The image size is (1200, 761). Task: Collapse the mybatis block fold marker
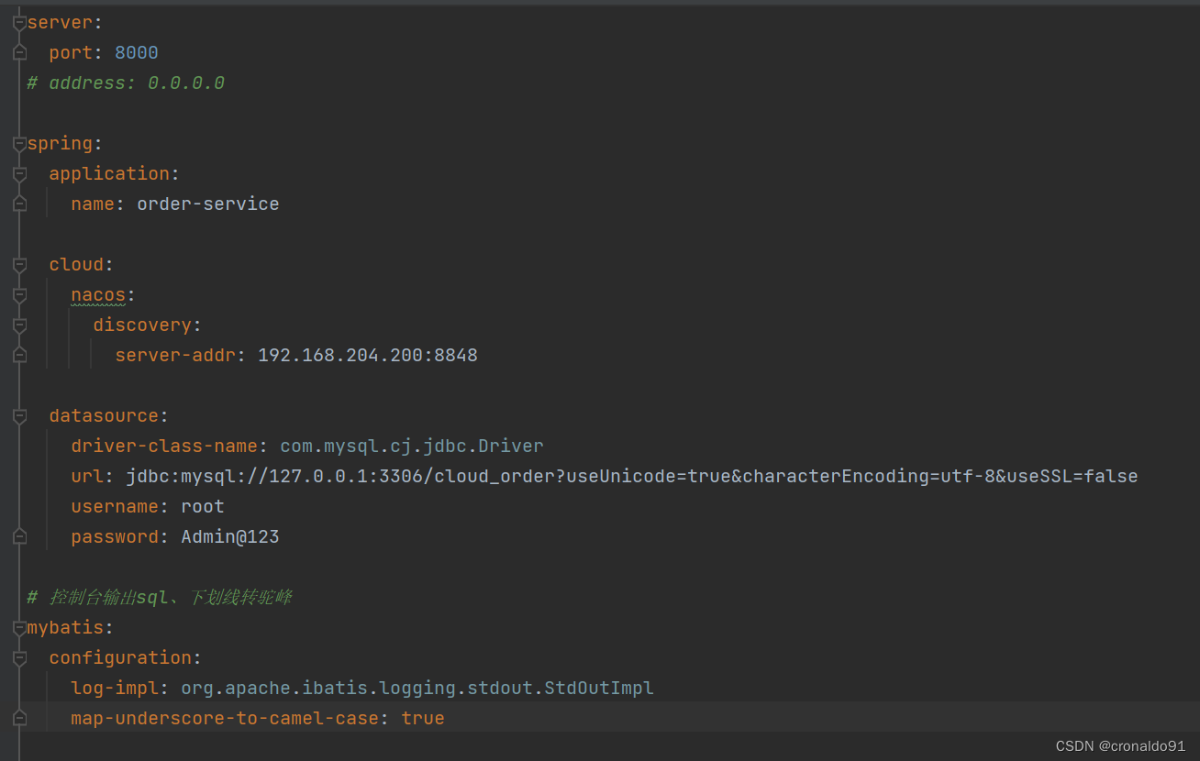pos(19,627)
